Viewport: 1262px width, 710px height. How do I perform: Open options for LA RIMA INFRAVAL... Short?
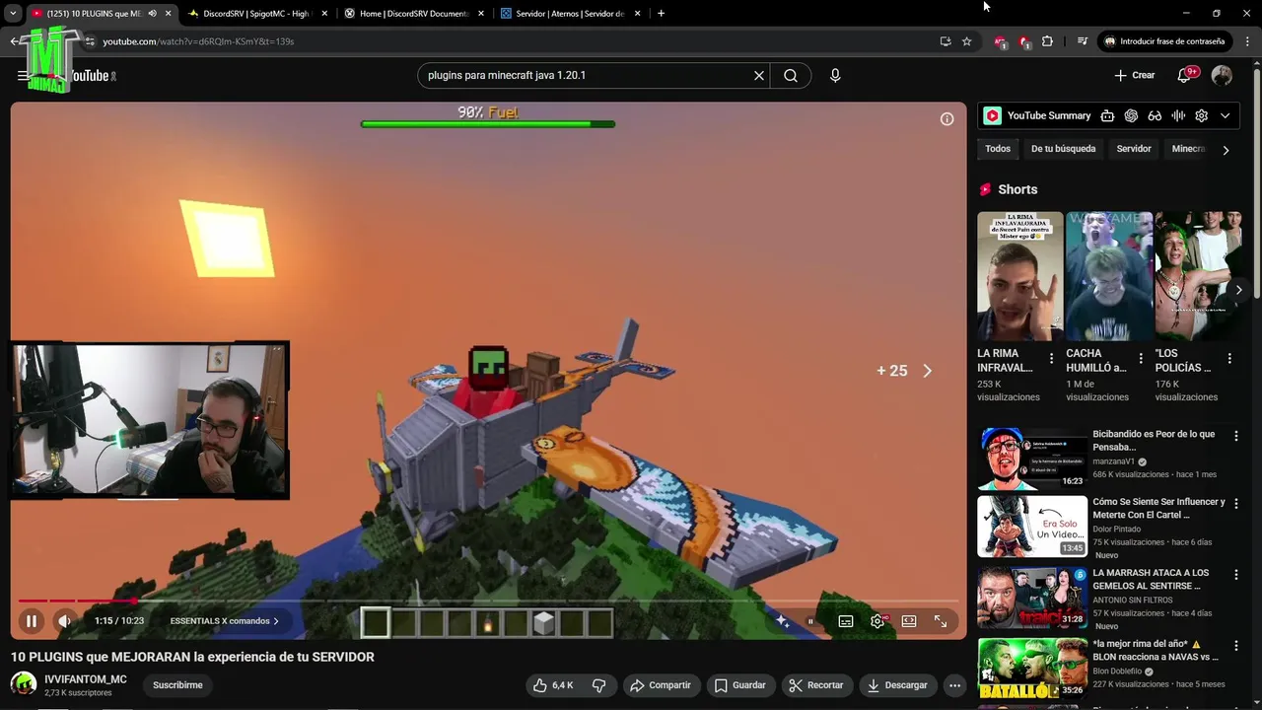click(1051, 359)
